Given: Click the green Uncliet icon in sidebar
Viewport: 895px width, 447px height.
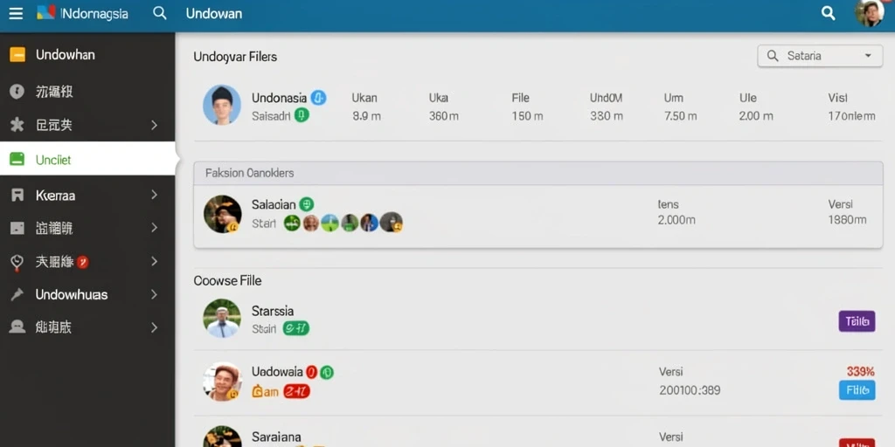Looking at the screenshot, I should tap(17, 159).
